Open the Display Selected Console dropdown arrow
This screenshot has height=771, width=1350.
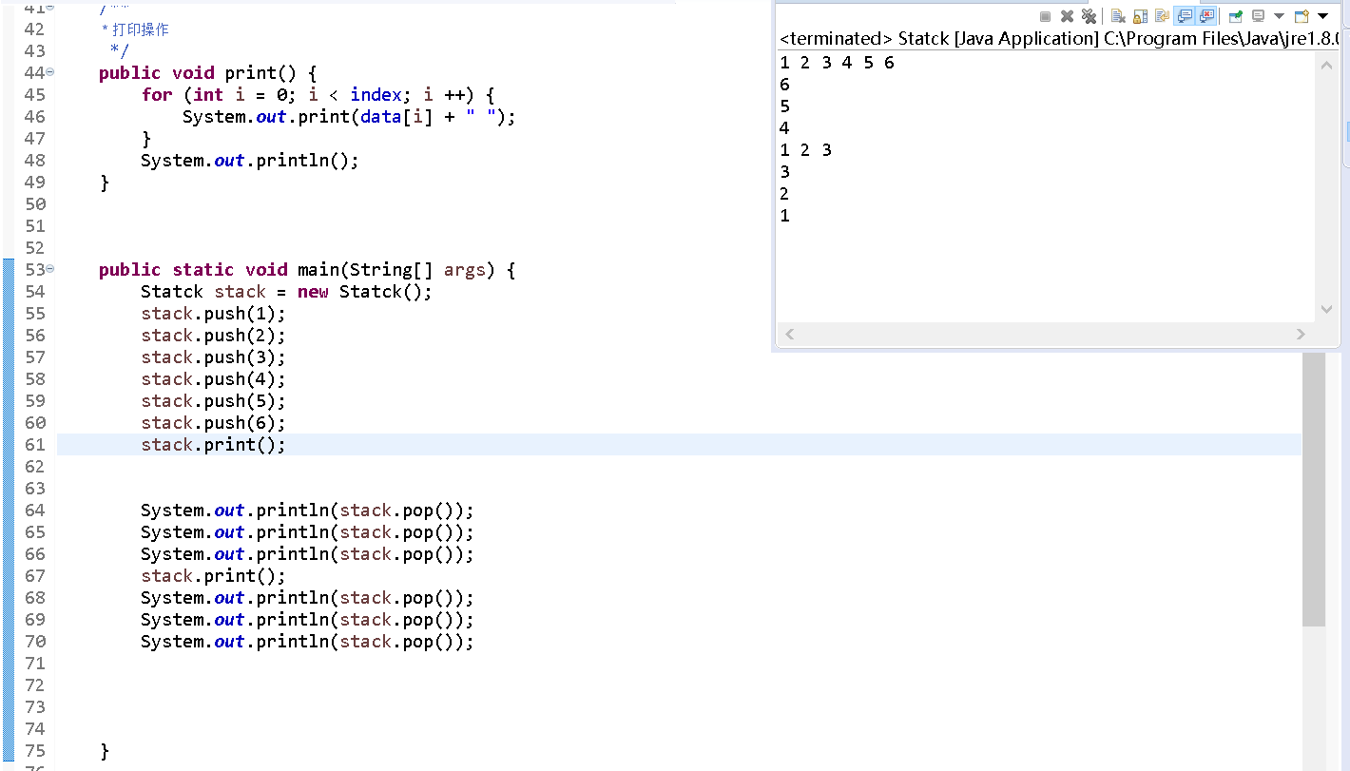1279,16
